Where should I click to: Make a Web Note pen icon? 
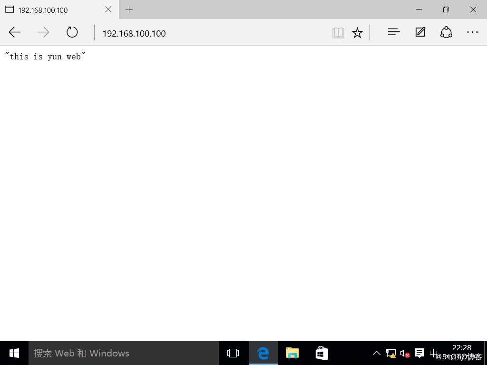(x=420, y=32)
